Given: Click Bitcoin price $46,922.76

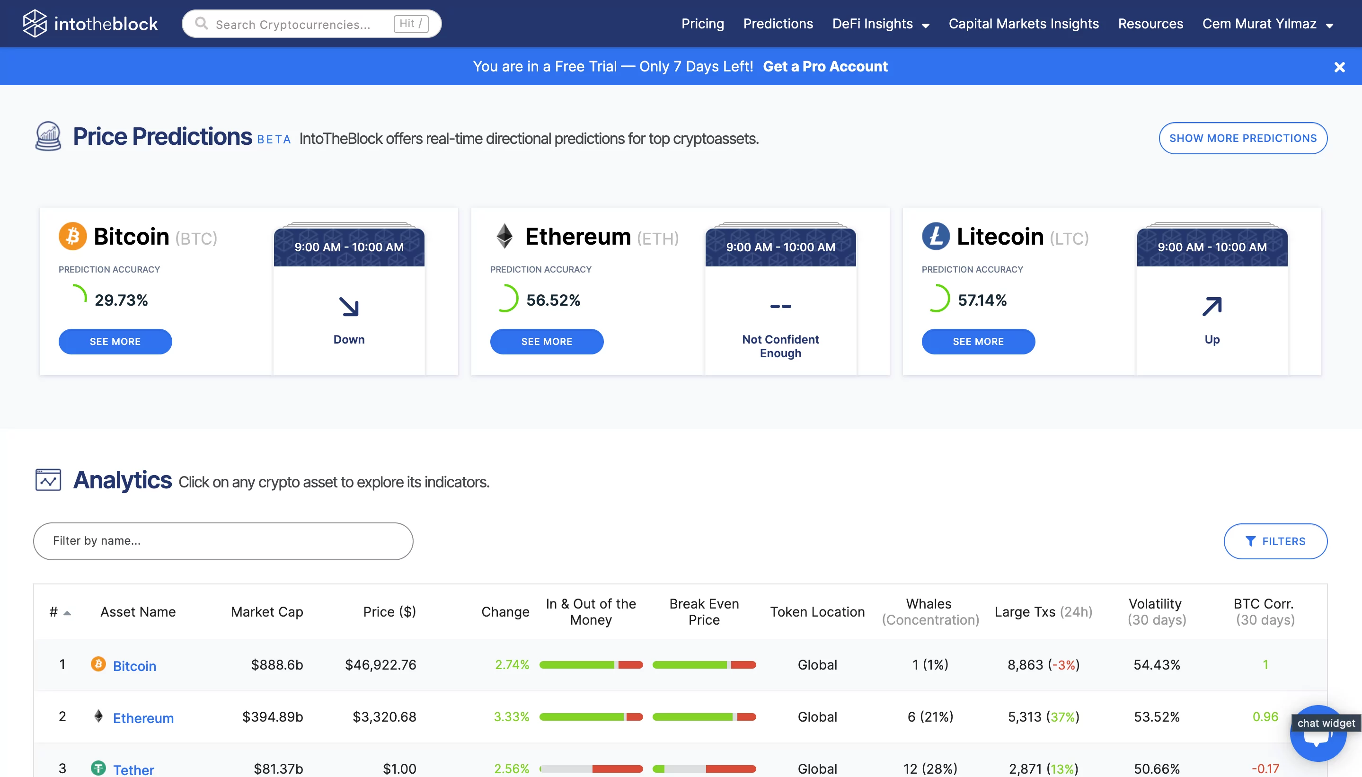Looking at the screenshot, I should 380,664.
